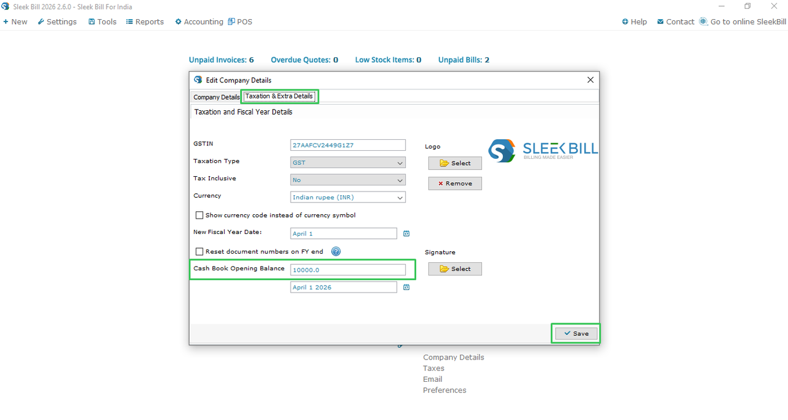The width and height of the screenshot is (788, 420).
Task: Click Company Details link in background window
Action: (x=454, y=357)
